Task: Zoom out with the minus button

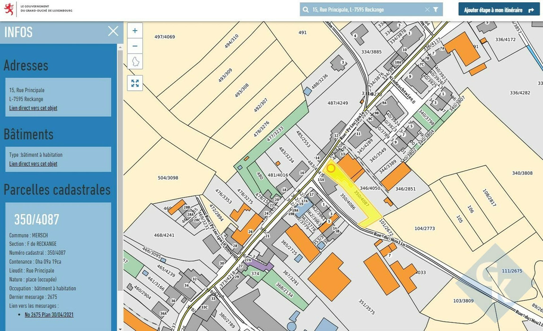Action: point(135,46)
